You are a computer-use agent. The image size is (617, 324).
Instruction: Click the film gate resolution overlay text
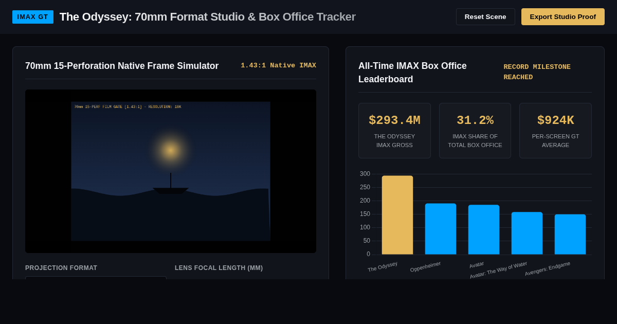click(x=128, y=107)
